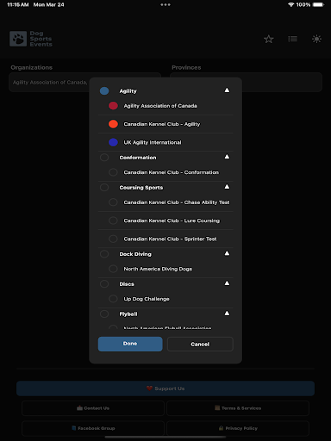Screen dimensions: 331x441
Task: Tap the Lure Coursing label
Action: click(172, 220)
